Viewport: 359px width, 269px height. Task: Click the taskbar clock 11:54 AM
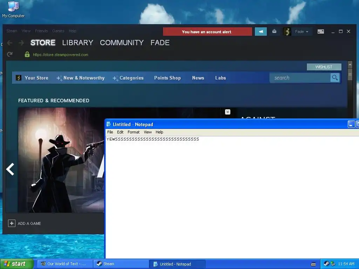346,264
